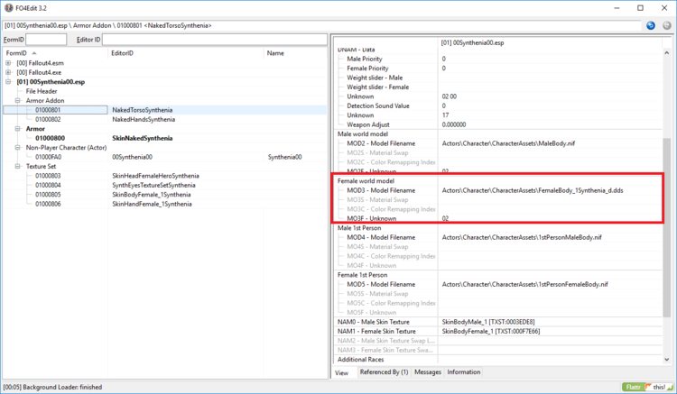Select record 01000805 SkinBodyFemale_1Synthenia
The height and width of the screenshot is (394, 677).
[x=165, y=195]
